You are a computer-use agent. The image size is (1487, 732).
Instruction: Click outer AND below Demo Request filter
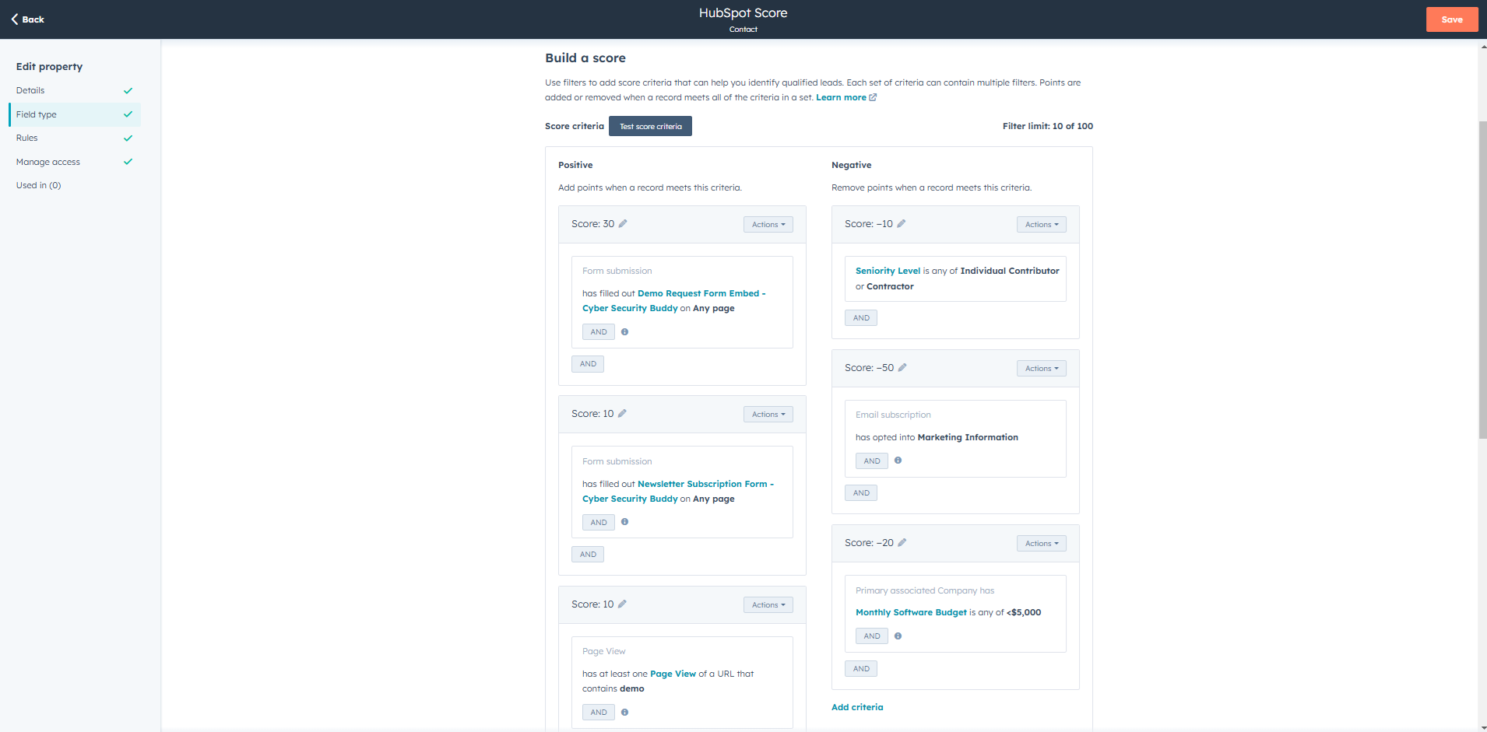(x=588, y=364)
